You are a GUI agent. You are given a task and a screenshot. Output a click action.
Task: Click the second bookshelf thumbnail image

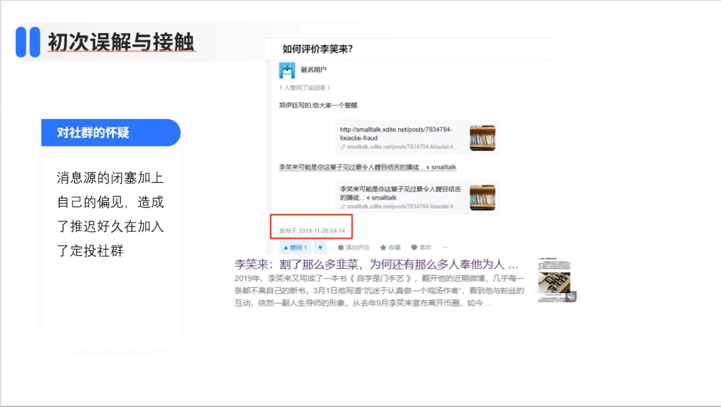pyautogui.click(x=482, y=197)
